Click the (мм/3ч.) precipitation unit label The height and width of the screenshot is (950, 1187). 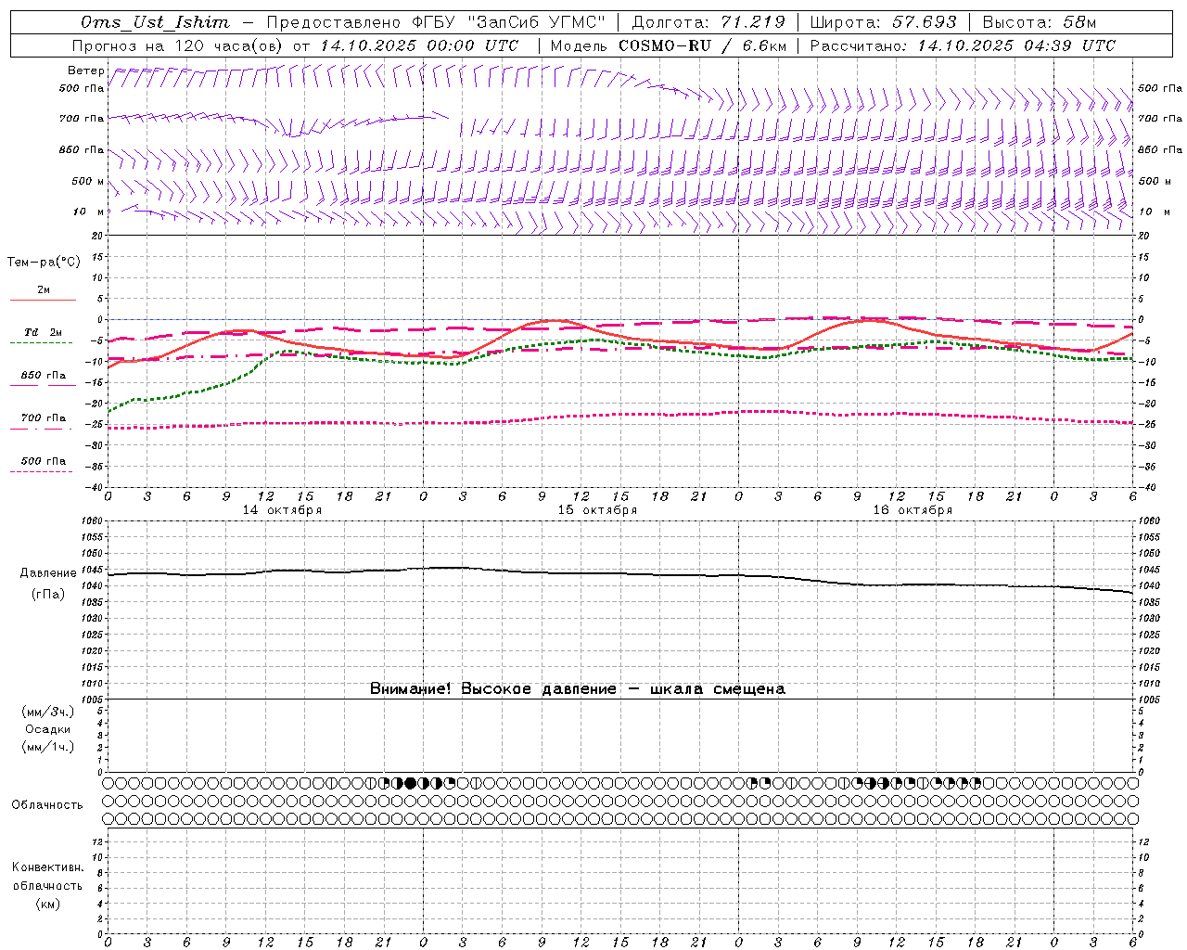[48, 712]
